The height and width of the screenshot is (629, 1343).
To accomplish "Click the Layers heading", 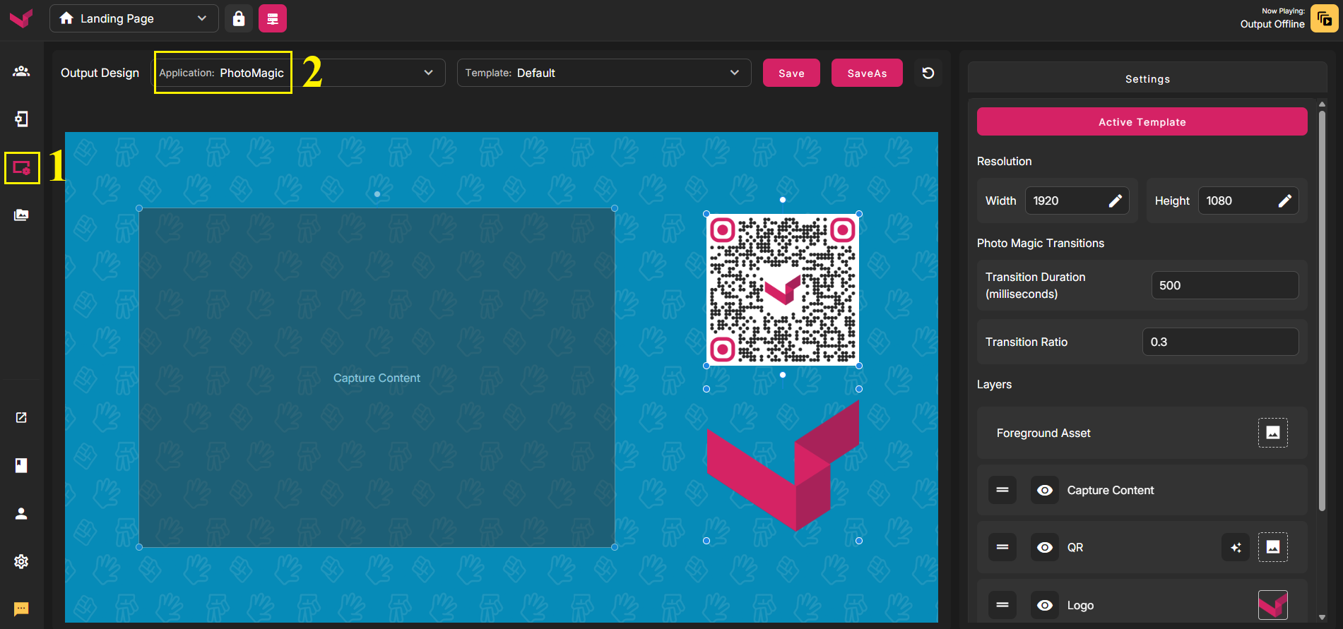I will [x=994, y=384].
